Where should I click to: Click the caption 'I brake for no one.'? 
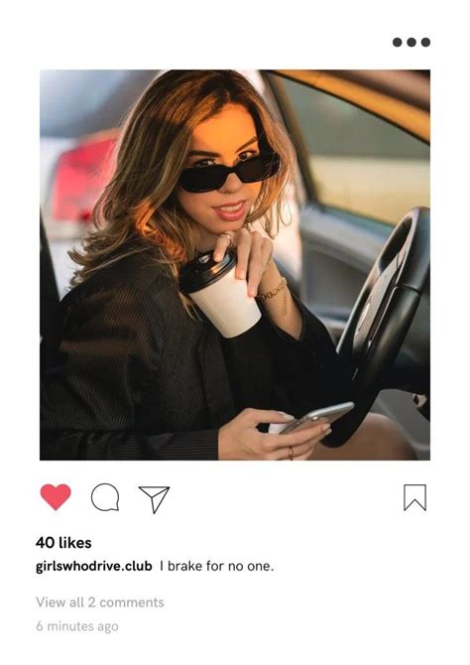pyautogui.click(x=216, y=566)
